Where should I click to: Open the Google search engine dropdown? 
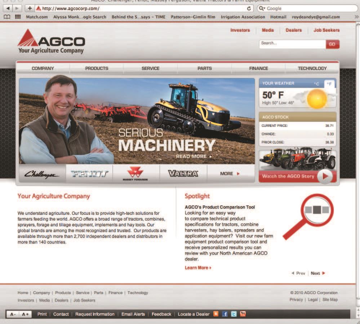[x=262, y=9]
